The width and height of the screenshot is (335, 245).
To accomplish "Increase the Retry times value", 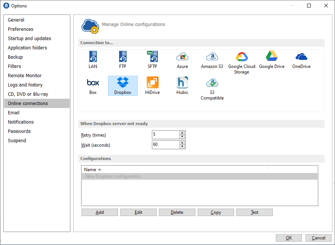I will pos(182,133).
